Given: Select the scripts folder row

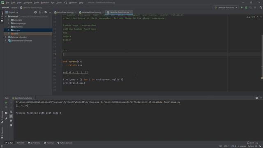Looking at the screenshot, I should point(28,30).
